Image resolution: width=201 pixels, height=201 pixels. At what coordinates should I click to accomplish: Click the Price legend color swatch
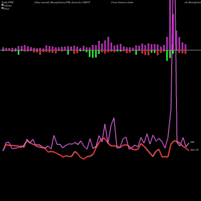point(2,8)
